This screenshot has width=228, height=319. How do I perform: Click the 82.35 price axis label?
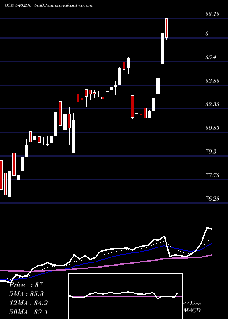coord(212,104)
